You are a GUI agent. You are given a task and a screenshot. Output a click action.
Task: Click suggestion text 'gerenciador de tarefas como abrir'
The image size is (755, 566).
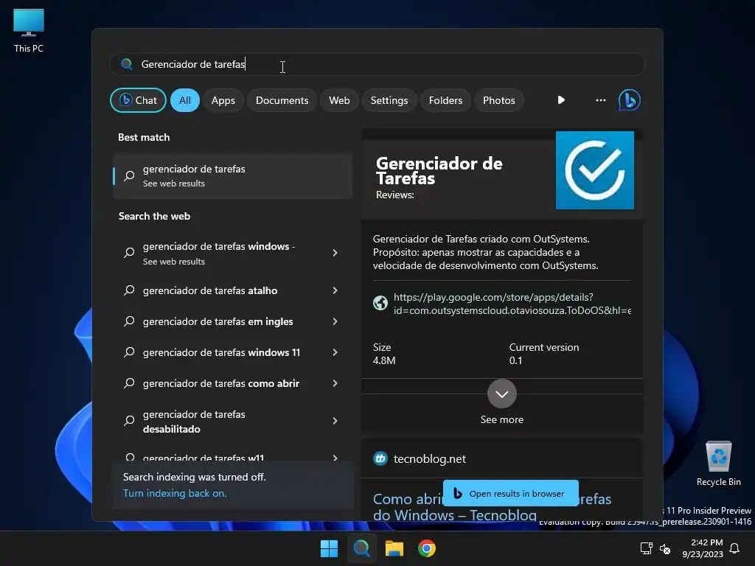pyautogui.click(x=221, y=383)
